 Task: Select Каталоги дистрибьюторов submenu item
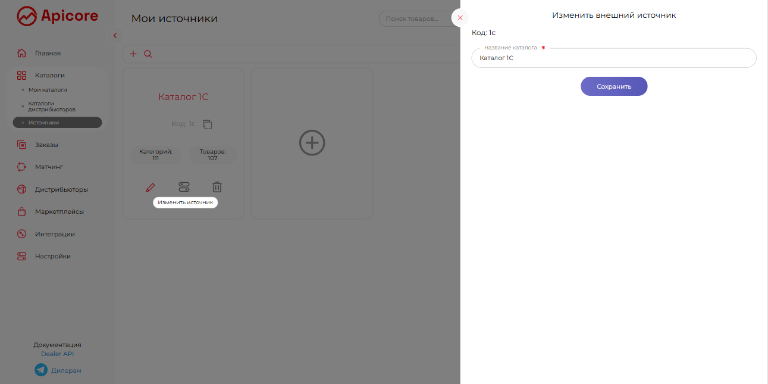(52, 107)
